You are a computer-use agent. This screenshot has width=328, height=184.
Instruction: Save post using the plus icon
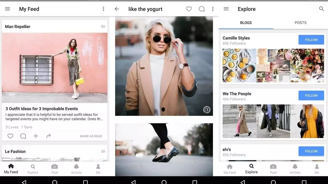coord(36,136)
